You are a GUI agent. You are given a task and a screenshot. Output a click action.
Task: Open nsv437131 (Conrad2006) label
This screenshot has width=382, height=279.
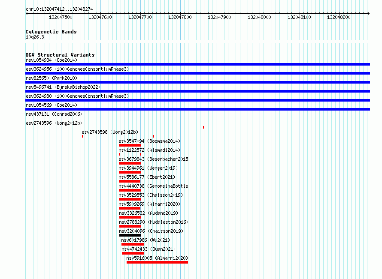(x=54, y=114)
